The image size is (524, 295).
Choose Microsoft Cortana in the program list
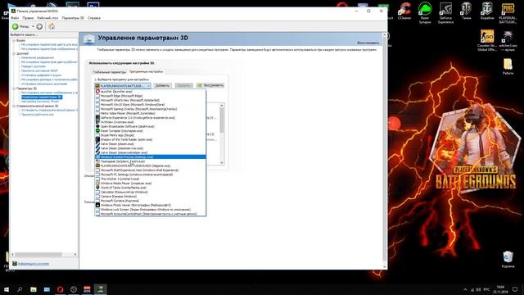pos(151,201)
